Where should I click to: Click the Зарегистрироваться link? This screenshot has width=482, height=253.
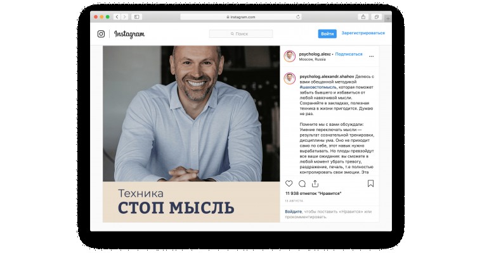click(x=363, y=33)
